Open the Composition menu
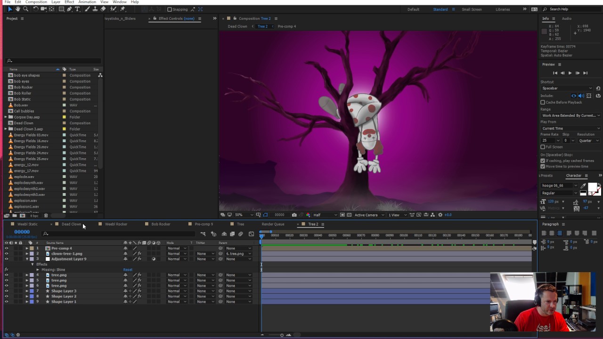This screenshot has width=603, height=339. 36,2
